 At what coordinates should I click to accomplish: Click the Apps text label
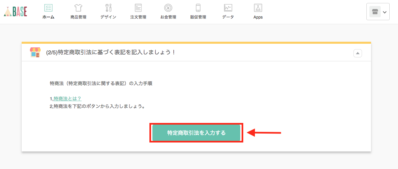point(258,17)
